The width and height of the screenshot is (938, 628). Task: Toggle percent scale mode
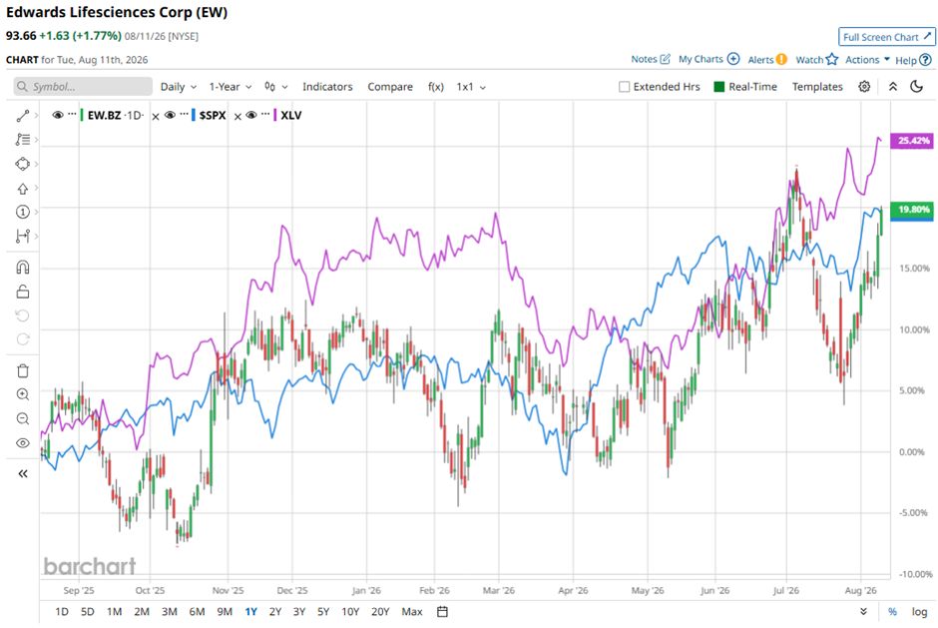tap(892, 611)
